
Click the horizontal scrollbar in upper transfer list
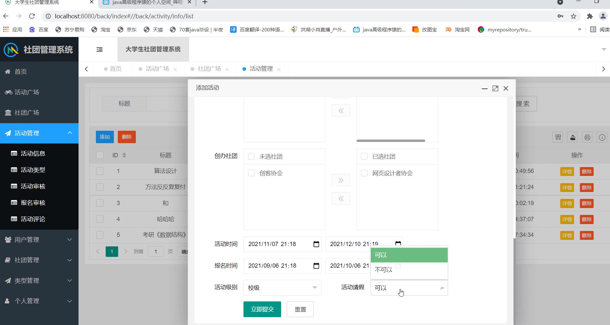point(391,141)
